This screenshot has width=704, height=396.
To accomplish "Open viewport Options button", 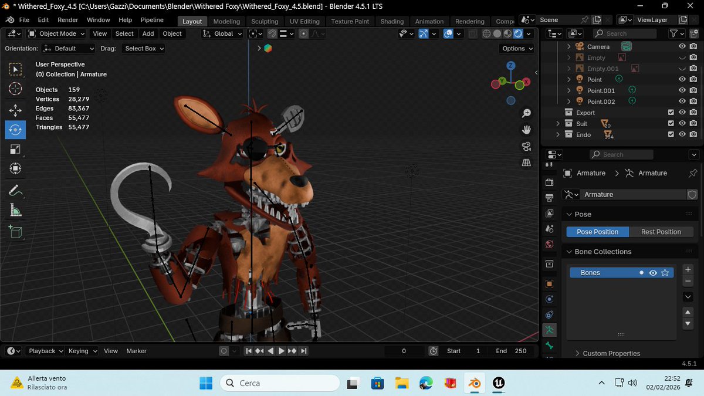I will (517, 49).
